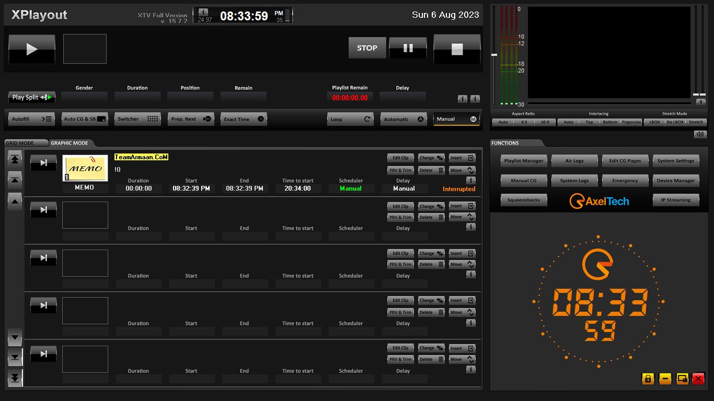The width and height of the screenshot is (714, 401).
Task: Open the Move arrows on the MEMO row
Action: 462,170
